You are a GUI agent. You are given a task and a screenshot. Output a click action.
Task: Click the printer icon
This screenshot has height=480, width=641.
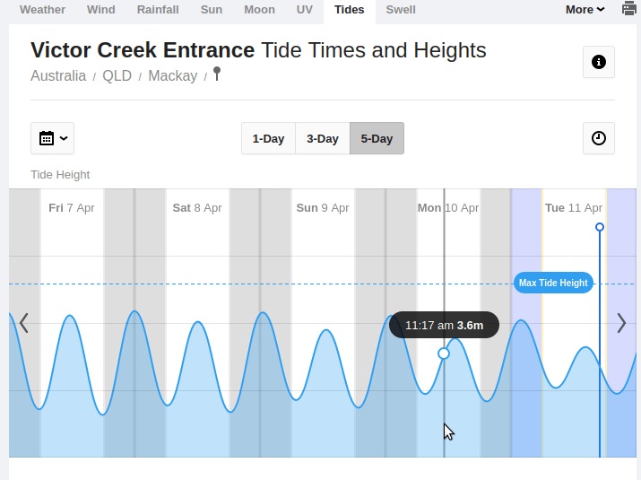point(629,9)
